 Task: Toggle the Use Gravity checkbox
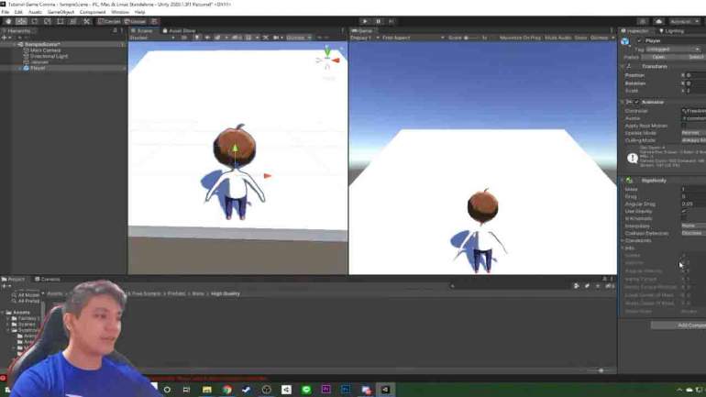(683, 211)
